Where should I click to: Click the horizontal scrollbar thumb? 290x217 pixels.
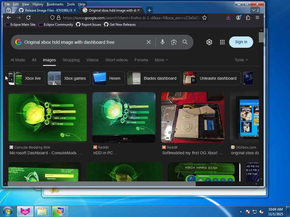pos(102,184)
